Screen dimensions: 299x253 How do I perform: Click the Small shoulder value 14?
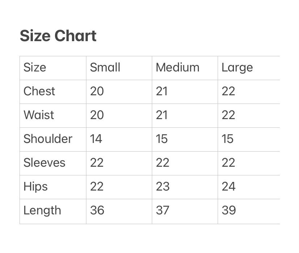(x=96, y=139)
